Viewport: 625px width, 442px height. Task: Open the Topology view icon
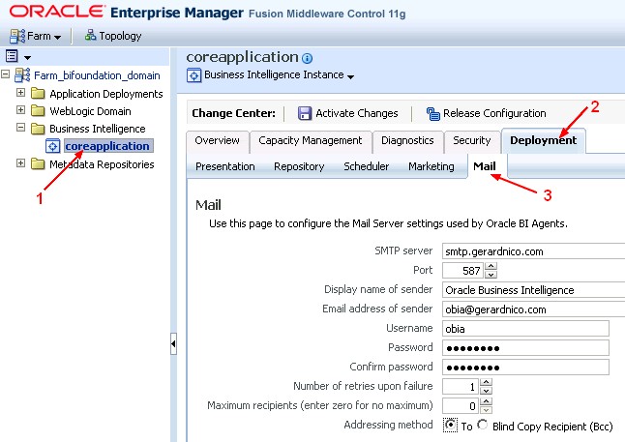point(91,36)
